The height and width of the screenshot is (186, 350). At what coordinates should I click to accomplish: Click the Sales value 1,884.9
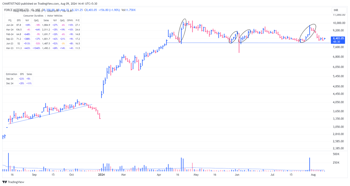[x=46, y=25]
